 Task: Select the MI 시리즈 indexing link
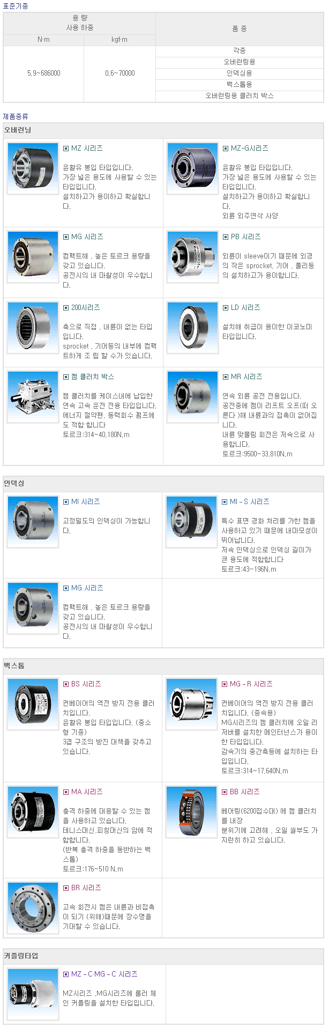coord(86,502)
